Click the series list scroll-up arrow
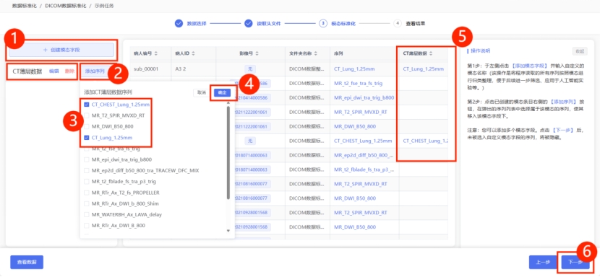600x277 pixels. tap(228, 102)
